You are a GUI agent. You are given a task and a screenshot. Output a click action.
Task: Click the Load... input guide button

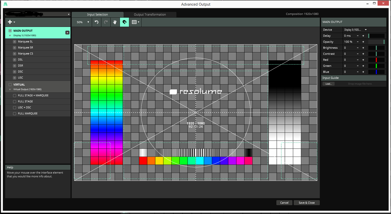click(328, 84)
